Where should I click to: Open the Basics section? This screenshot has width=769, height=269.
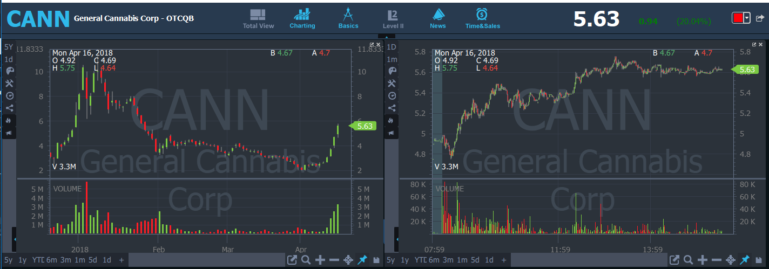click(348, 19)
